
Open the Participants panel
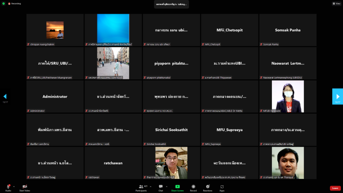[x=141, y=187]
